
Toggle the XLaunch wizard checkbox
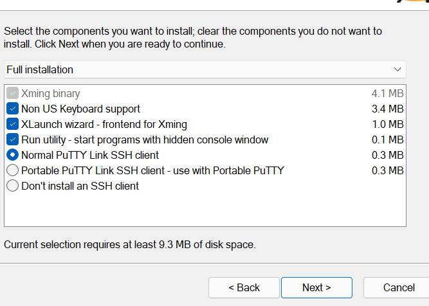12,124
